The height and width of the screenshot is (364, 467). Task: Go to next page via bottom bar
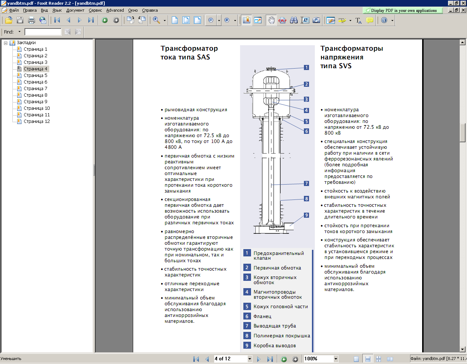(x=259, y=359)
